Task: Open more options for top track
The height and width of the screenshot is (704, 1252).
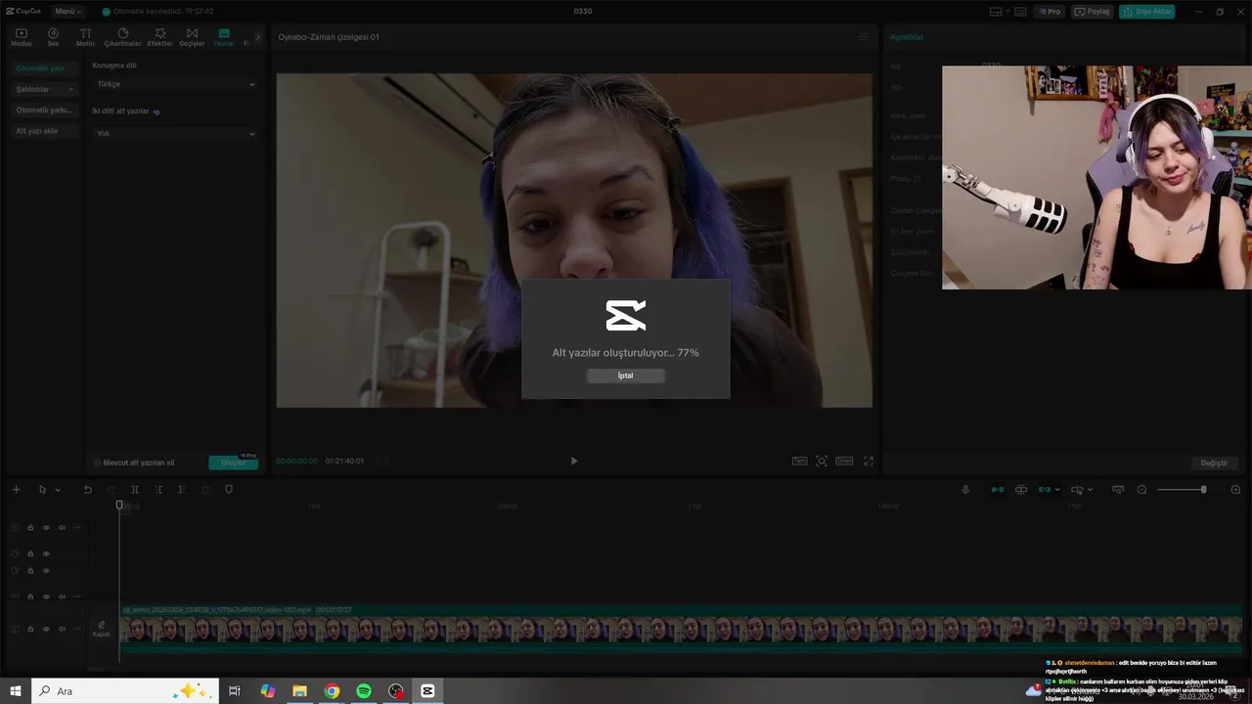Action: tap(77, 528)
